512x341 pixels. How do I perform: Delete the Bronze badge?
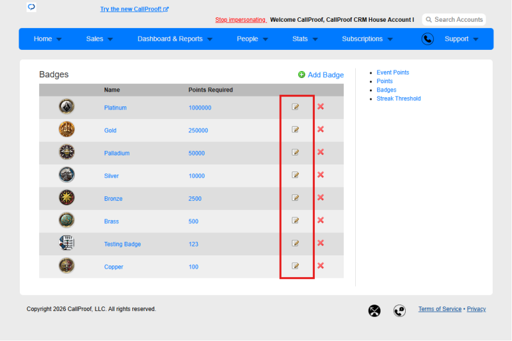pyautogui.click(x=321, y=198)
